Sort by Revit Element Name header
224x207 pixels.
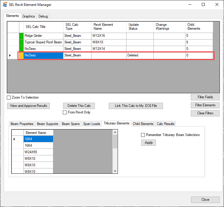[109, 27]
